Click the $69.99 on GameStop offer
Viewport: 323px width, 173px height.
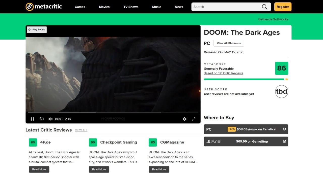pyautogui.click(x=246, y=142)
